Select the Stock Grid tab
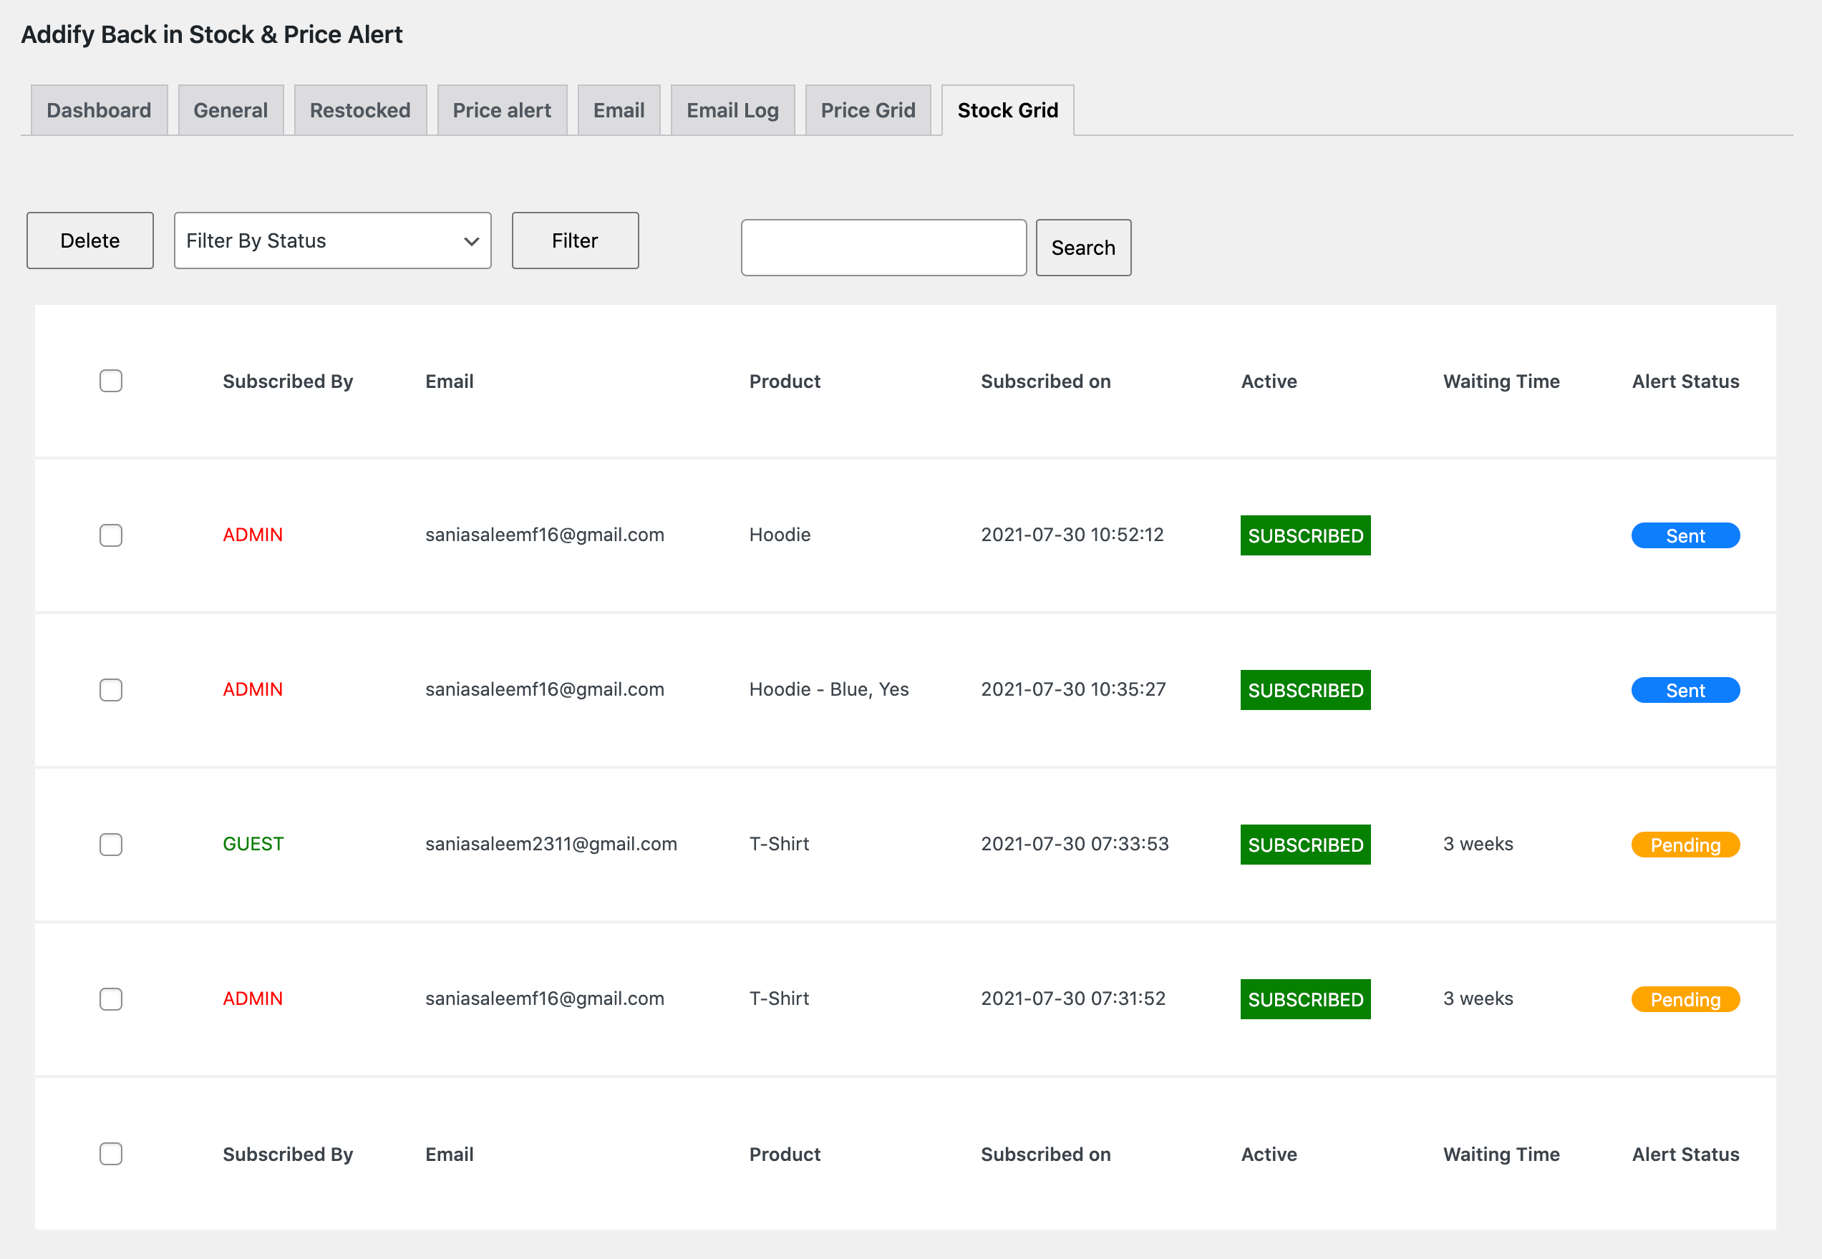Screen dimensions: 1822x1259 pos(1007,110)
